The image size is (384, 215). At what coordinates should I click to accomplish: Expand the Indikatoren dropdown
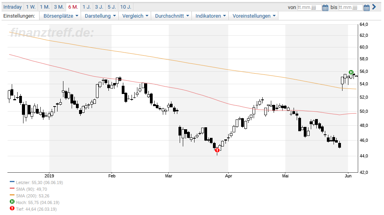point(210,16)
